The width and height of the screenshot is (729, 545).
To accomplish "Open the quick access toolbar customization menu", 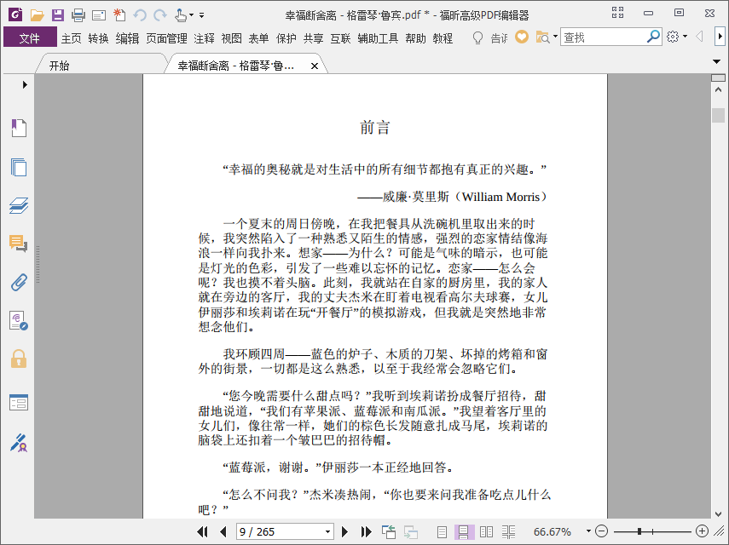I will 202,15.
